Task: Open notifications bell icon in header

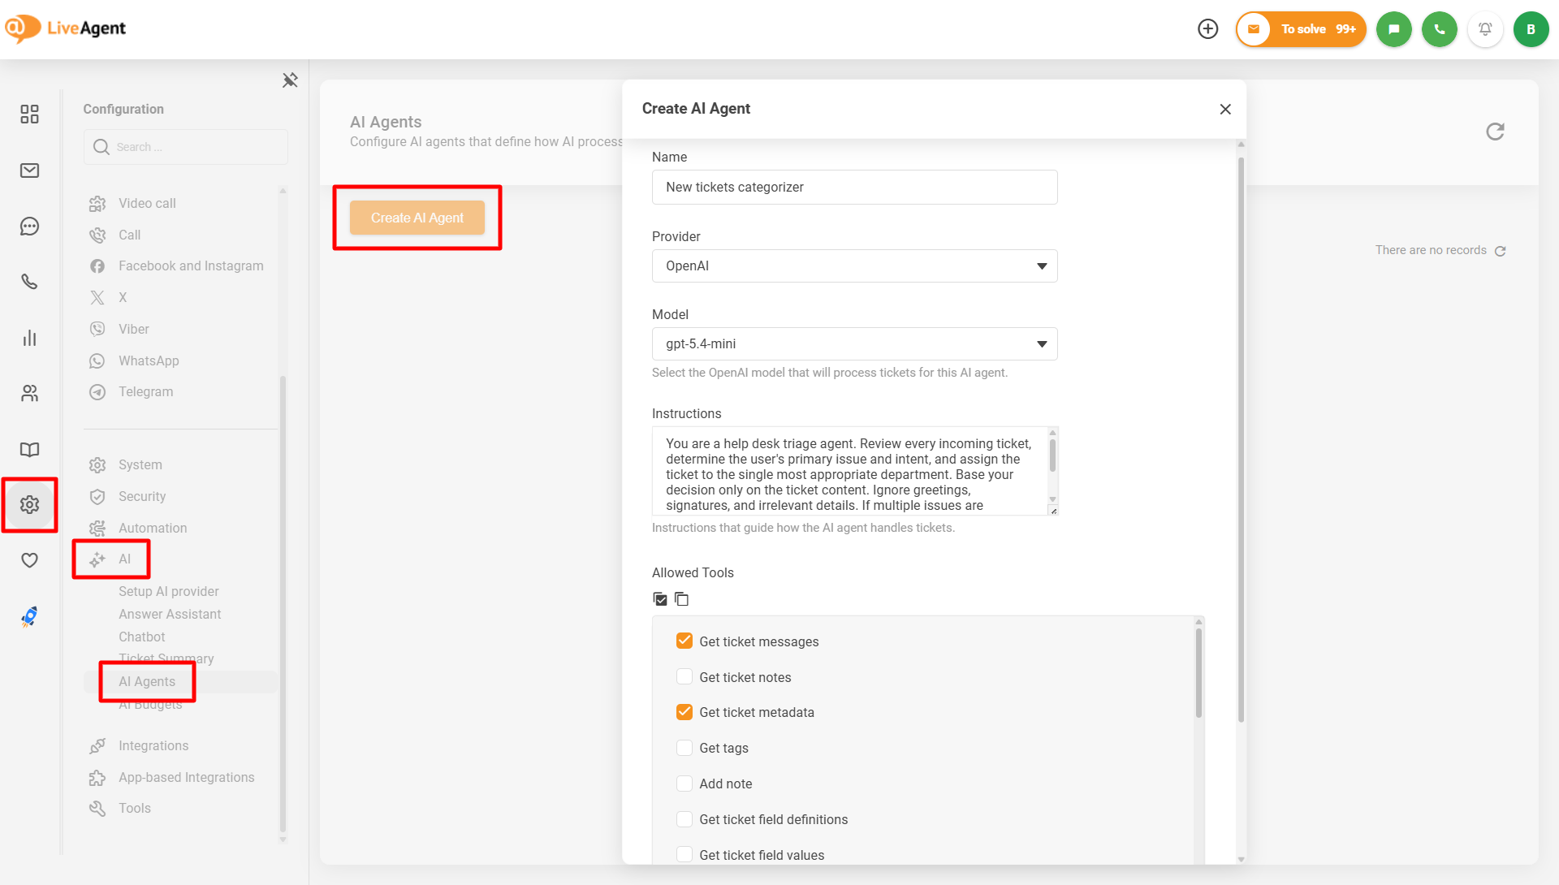Action: (1485, 29)
